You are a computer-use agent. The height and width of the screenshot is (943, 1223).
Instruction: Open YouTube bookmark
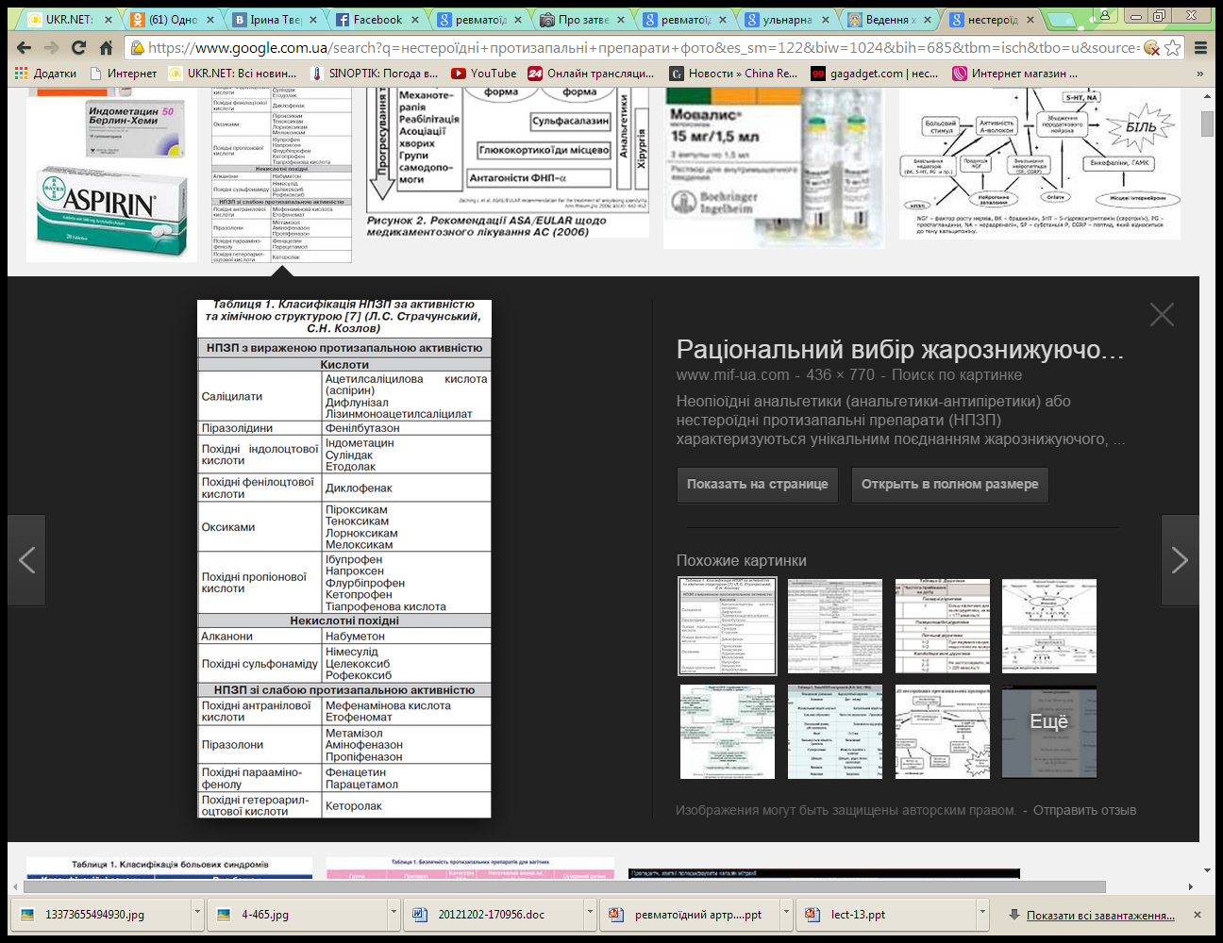(484, 74)
